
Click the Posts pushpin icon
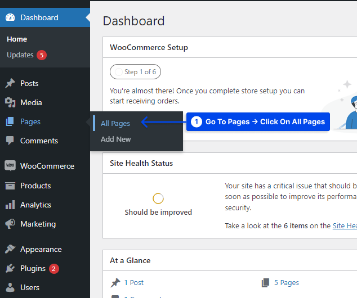pos(10,83)
